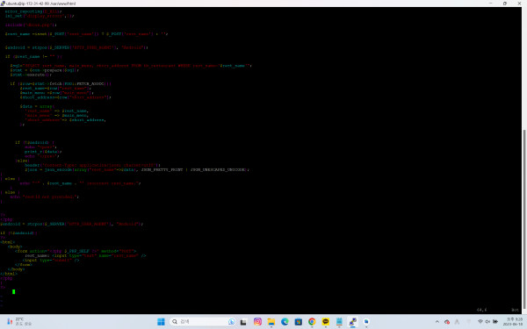Expand the hidden system tray icons

(x=437, y=322)
